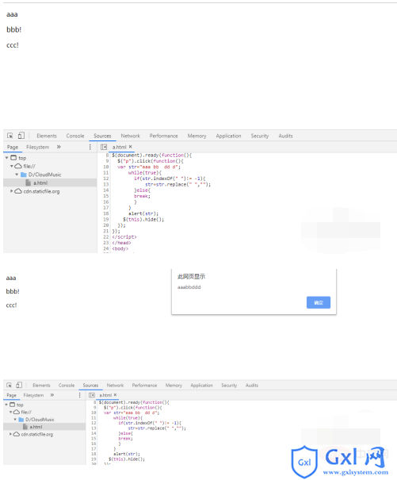Open Memory tab in lower DevTools
Viewport: 397px width, 480px height.
pos(174,386)
